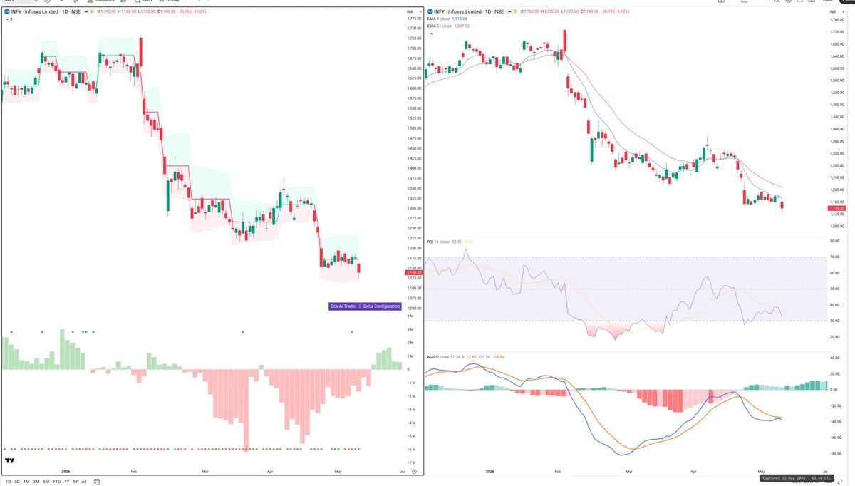Set time range to 1D

(8, 482)
